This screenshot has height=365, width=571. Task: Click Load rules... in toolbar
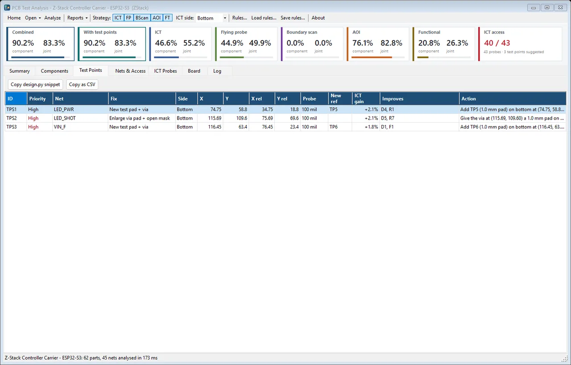click(x=264, y=18)
